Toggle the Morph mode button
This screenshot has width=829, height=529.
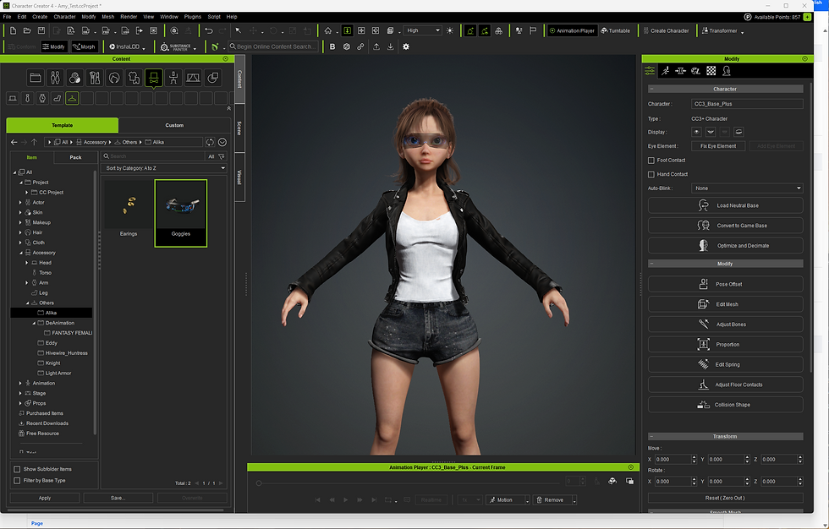84,46
